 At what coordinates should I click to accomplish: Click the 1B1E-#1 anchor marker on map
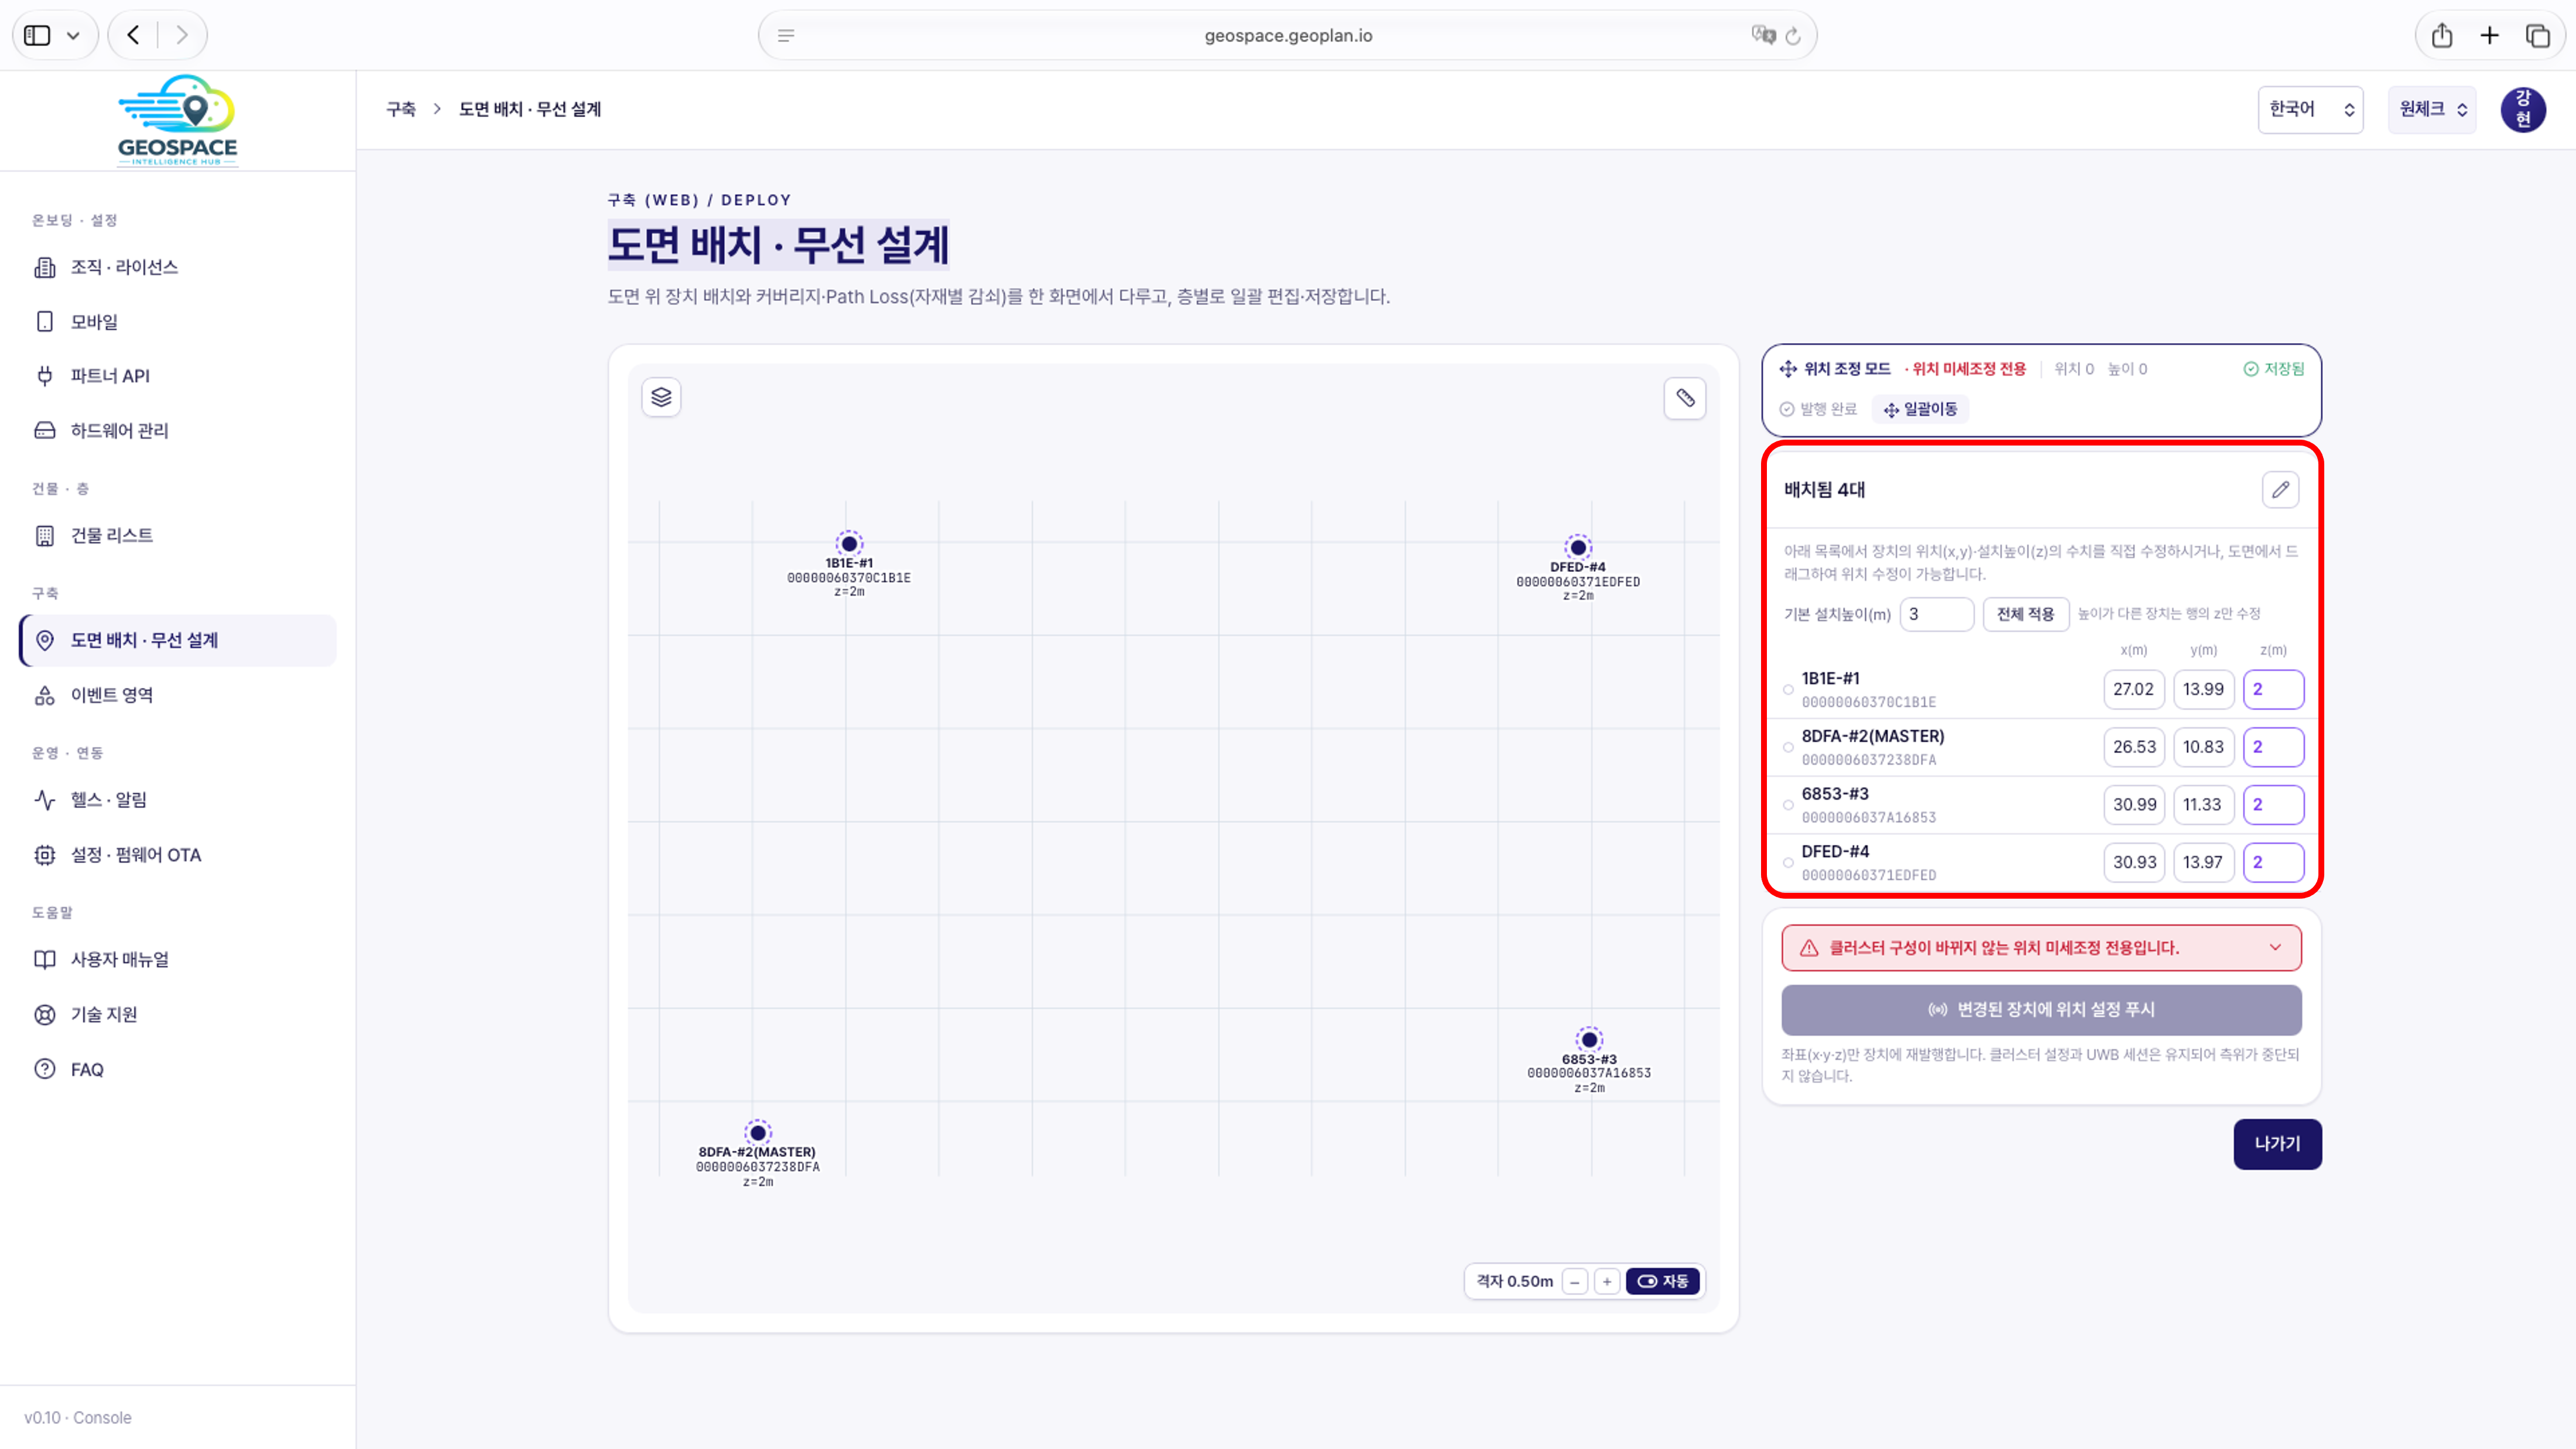tap(849, 543)
